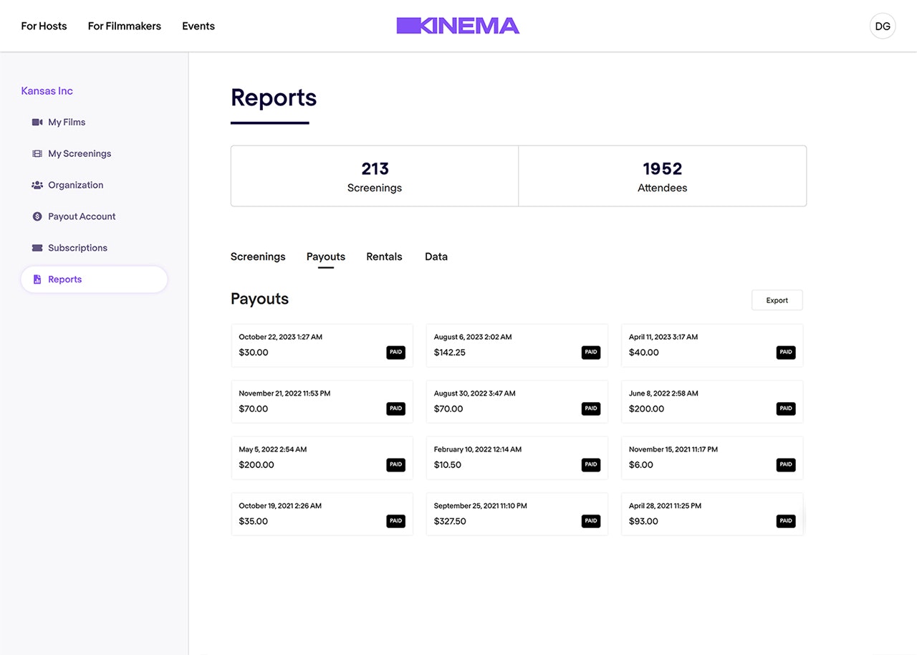Click the PAID badge on the $10.50 payout
Image resolution: width=917 pixels, height=655 pixels.
pos(591,464)
